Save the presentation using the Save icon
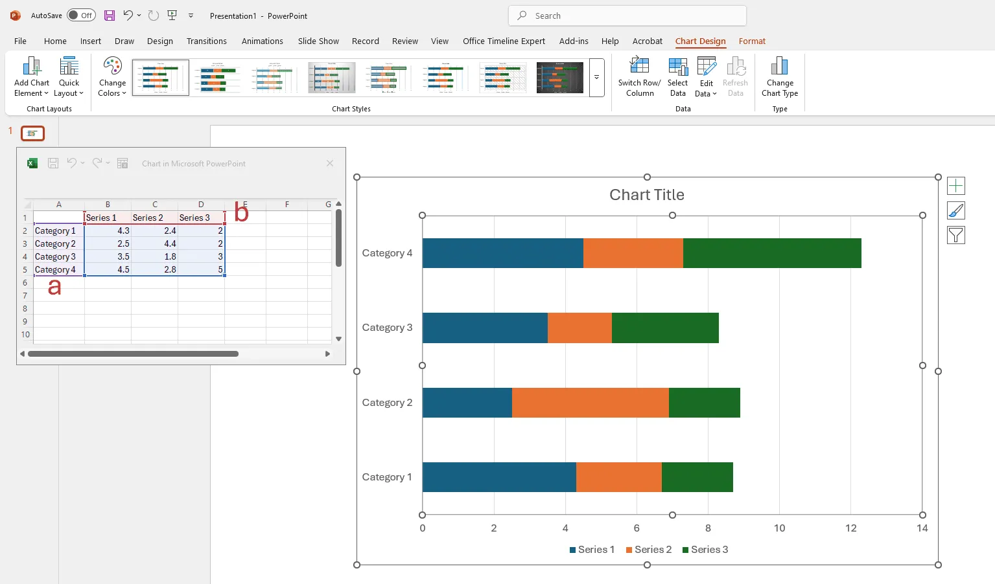This screenshot has width=995, height=584. [x=110, y=16]
